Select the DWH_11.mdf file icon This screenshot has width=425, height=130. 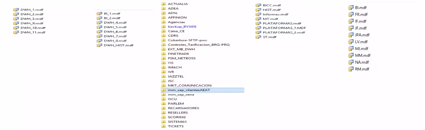pos(16,32)
